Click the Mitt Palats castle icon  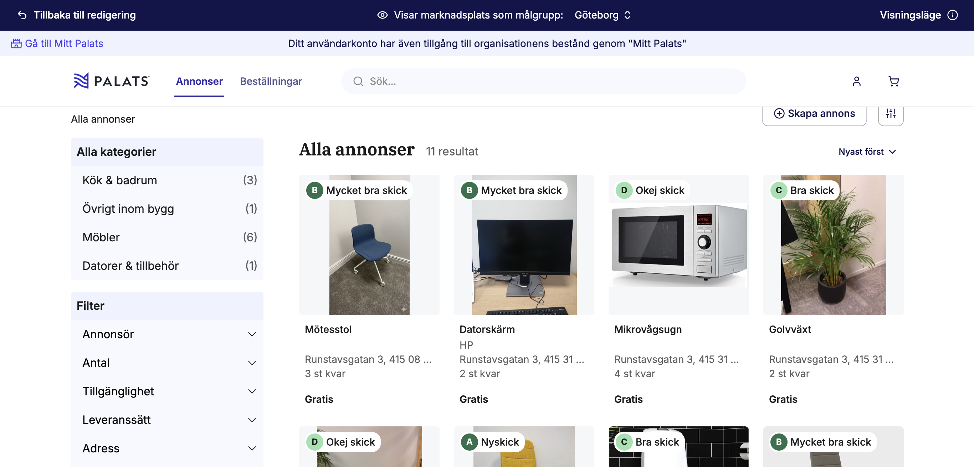(x=16, y=43)
